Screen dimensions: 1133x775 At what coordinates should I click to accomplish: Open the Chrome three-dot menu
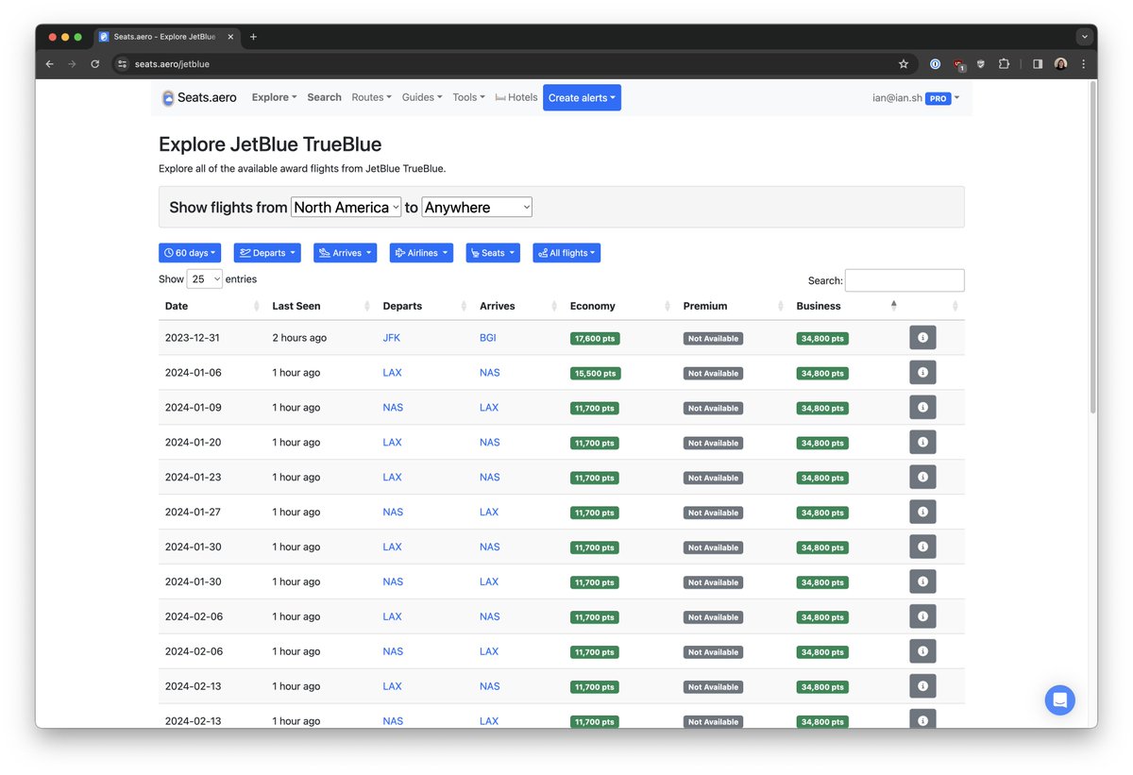(x=1083, y=64)
